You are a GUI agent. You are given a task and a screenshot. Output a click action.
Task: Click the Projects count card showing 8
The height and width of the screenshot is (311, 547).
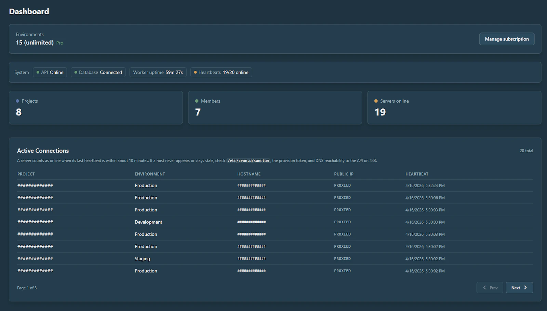[96, 107]
